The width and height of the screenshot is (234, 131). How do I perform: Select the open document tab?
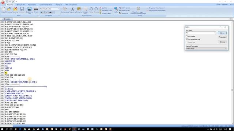pos(7,19)
